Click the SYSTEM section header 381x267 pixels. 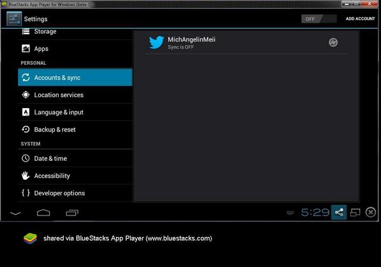tap(31, 144)
